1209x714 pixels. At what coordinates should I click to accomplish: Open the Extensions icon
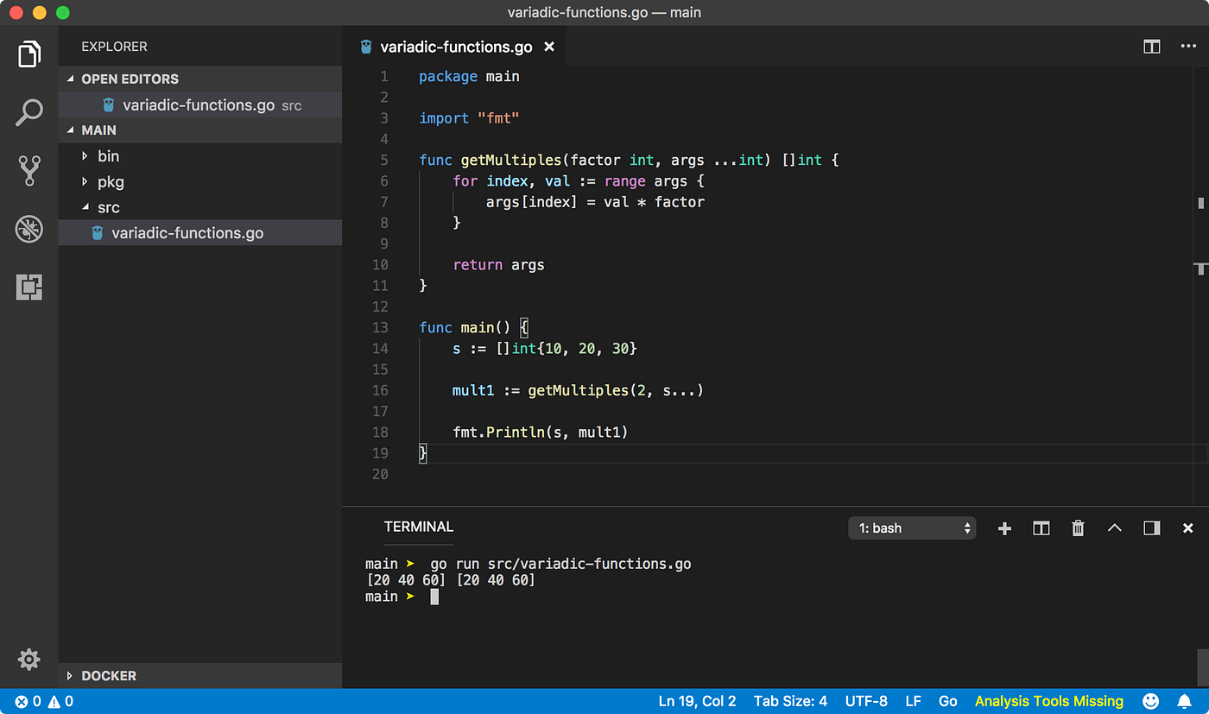(x=28, y=287)
